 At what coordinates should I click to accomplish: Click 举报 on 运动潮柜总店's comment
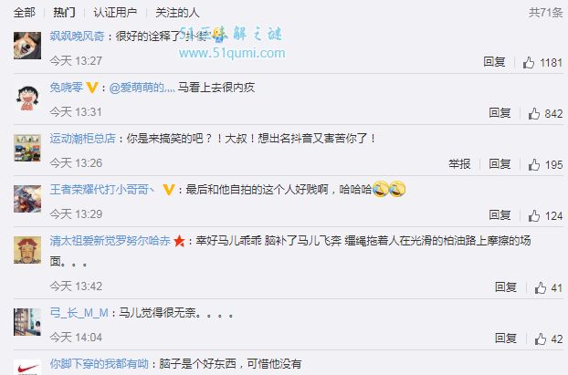click(459, 164)
